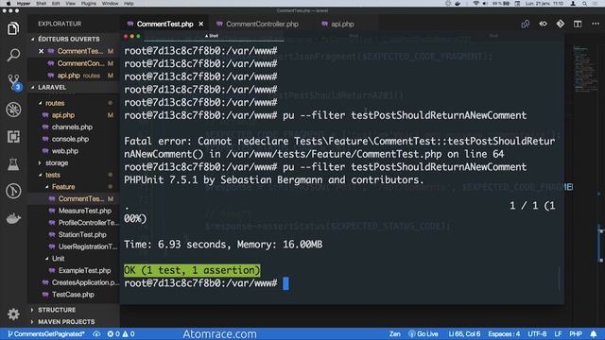This screenshot has height=340, width=605.
Task: Change indentation via Espaces : 4
Action: (x=504, y=333)
